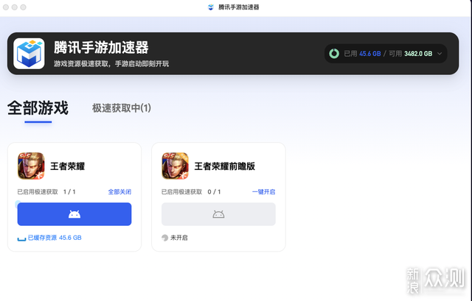This screenshot has width=472, height=301.
Task: Click the cached resources disk icon
Action: [x=21, y=238]
